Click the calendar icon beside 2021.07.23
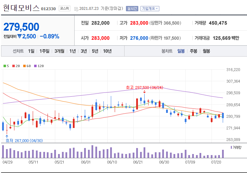Image resolution: width=247 pixels, height=173 pixels. [76, 9]
